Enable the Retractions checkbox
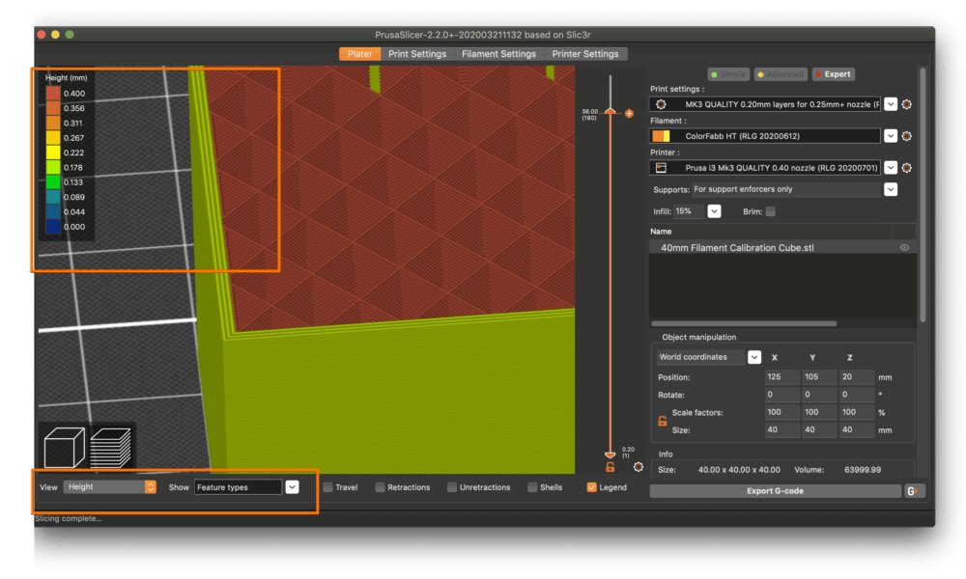Screen dimensions: 966x579 coord(381,487)
